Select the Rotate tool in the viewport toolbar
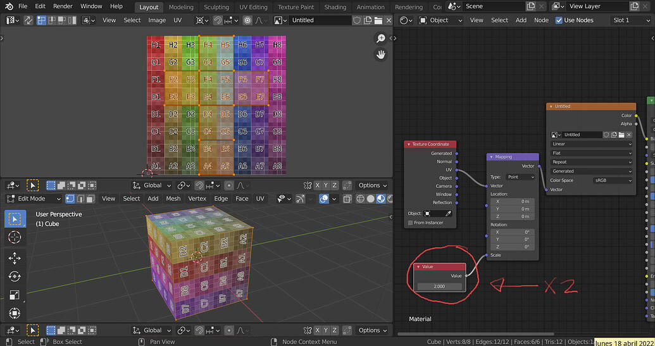655x346 pixels. click(x=15, y=276)
